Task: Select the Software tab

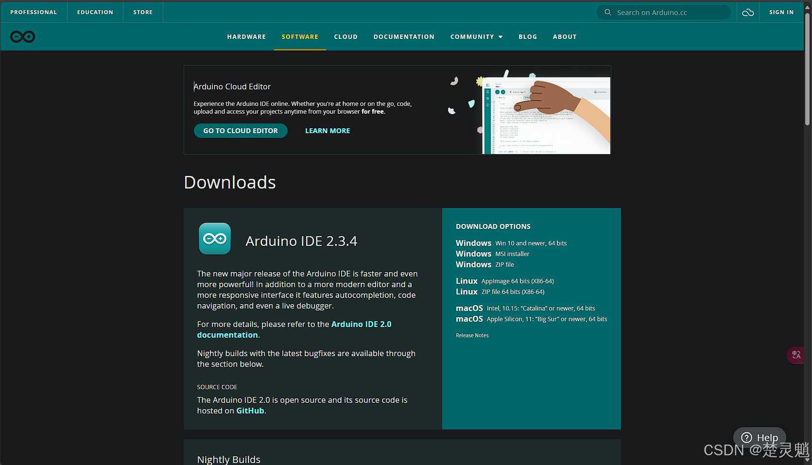Action: [x=300, y=36]
